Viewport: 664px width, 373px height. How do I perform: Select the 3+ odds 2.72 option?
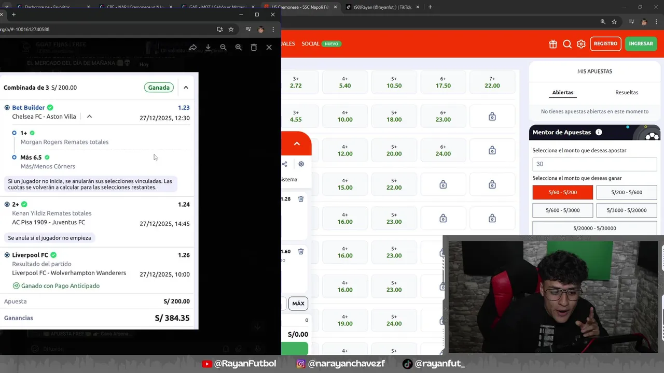[x=296, y=82]
